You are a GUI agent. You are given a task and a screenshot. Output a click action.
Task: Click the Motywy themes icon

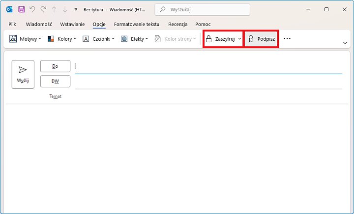click(13, 39)
